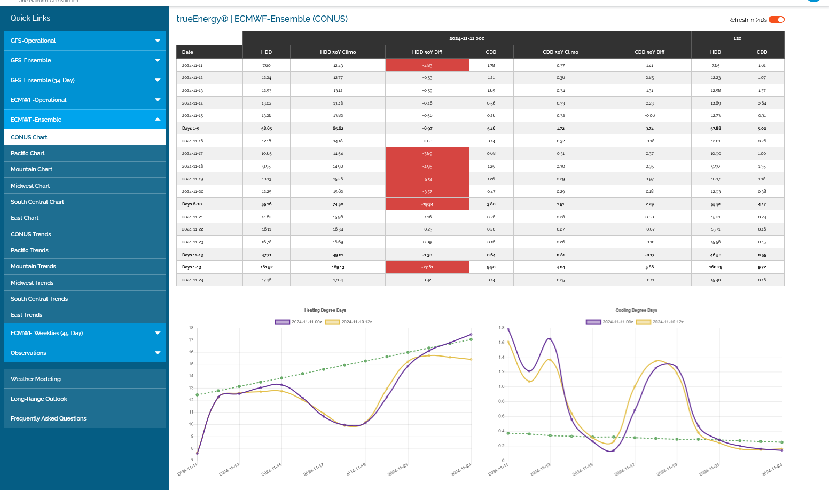Toggle the auto Refresh switch
The height and width of the screenshot is (491, 830).
pos(777,20)
